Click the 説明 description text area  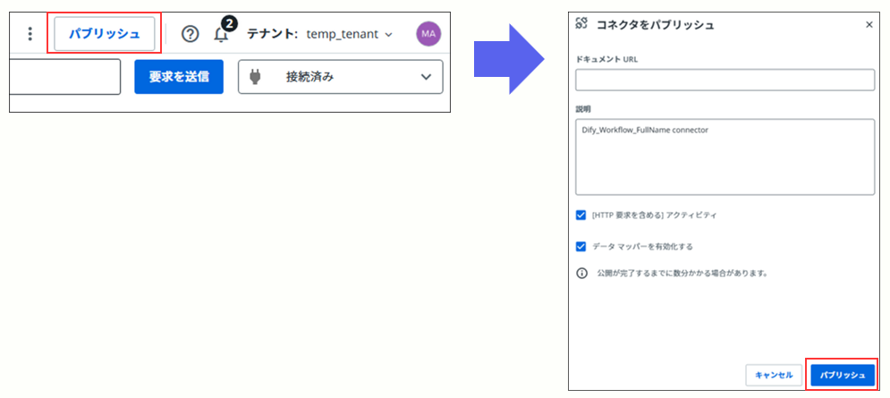coord(725,157)
